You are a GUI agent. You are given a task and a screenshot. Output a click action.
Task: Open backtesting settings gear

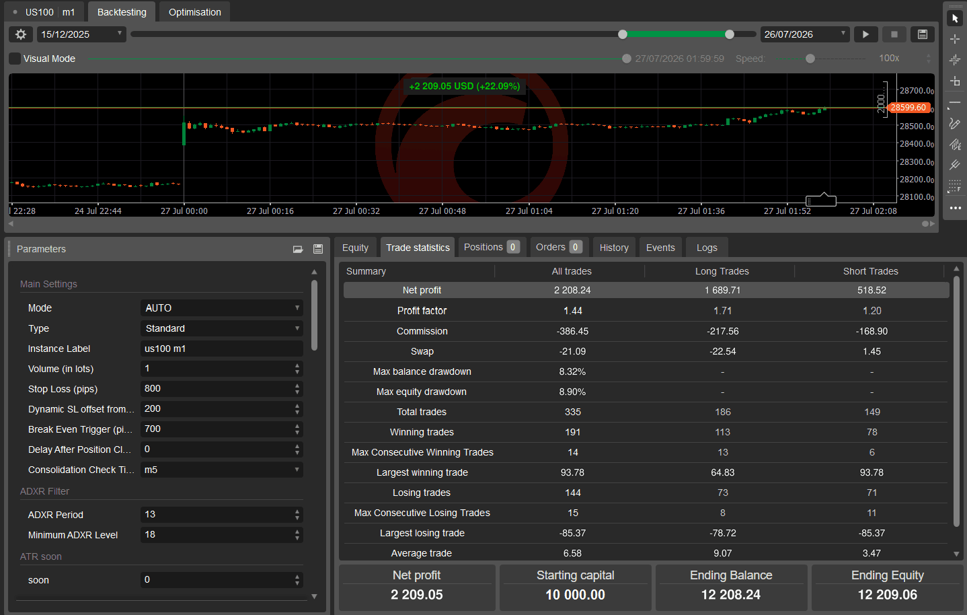click(21, 34)
